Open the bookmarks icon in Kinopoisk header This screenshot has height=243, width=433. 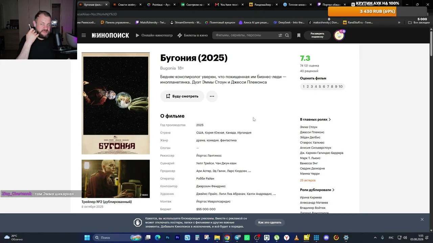click(299, 35)
